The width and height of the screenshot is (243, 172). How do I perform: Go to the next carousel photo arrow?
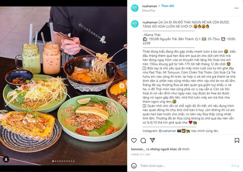click(x=122, y=85)
